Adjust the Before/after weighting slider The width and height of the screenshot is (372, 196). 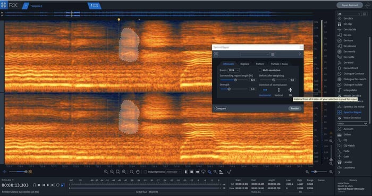[274, 80]
